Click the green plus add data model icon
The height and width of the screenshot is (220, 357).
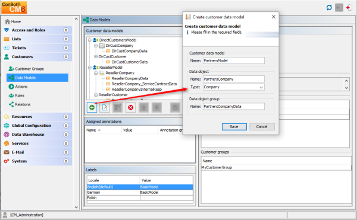[92, 107]
